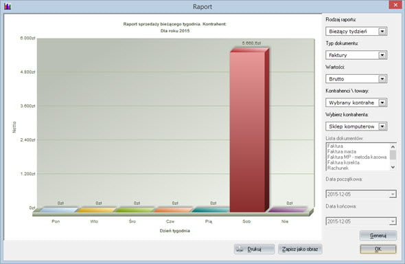Click the Dzień tygodnia axis title
405x264 pixels.
click(175, 230)
